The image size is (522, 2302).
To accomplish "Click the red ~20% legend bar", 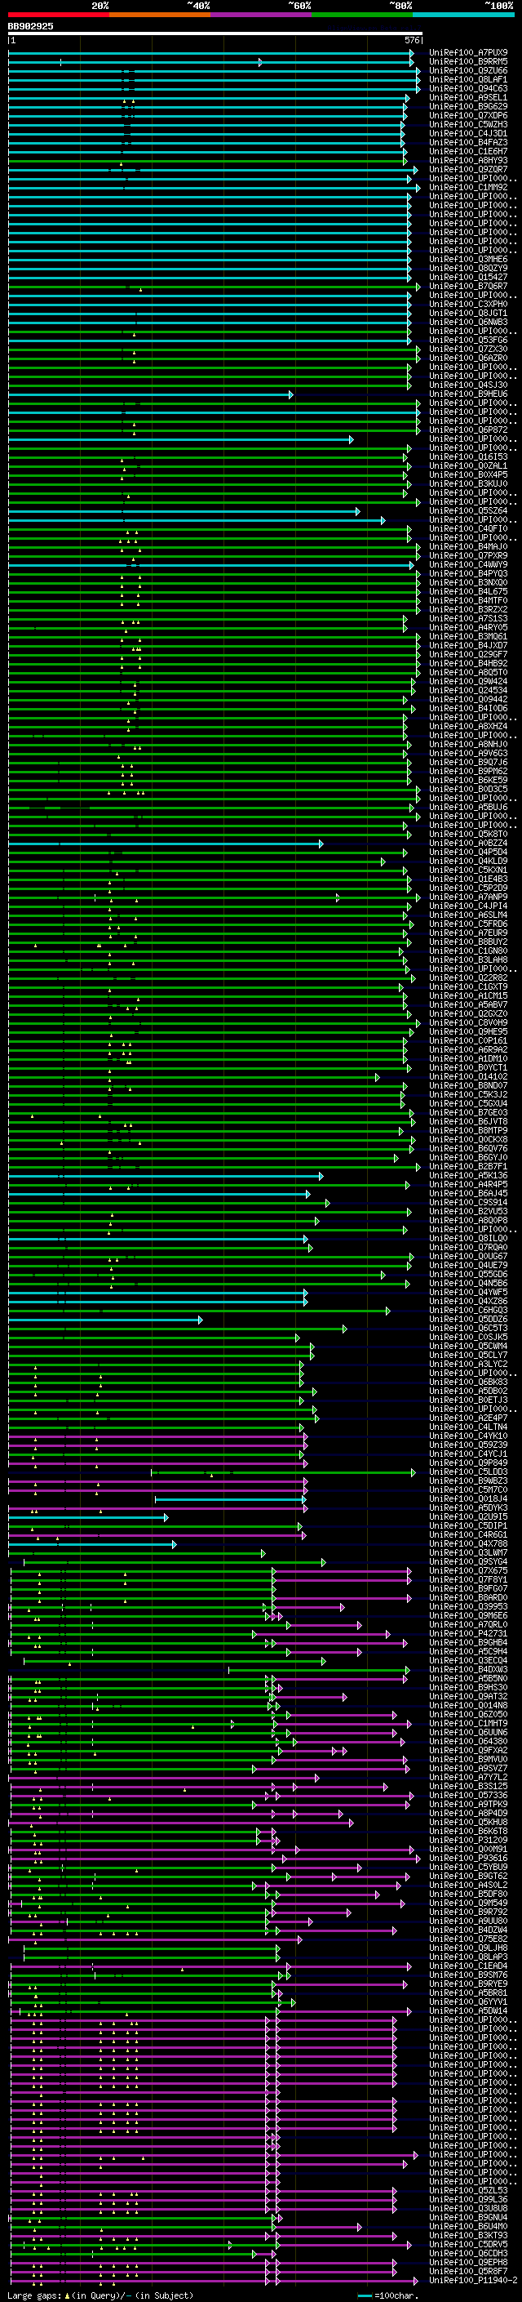I will point(59,15).
